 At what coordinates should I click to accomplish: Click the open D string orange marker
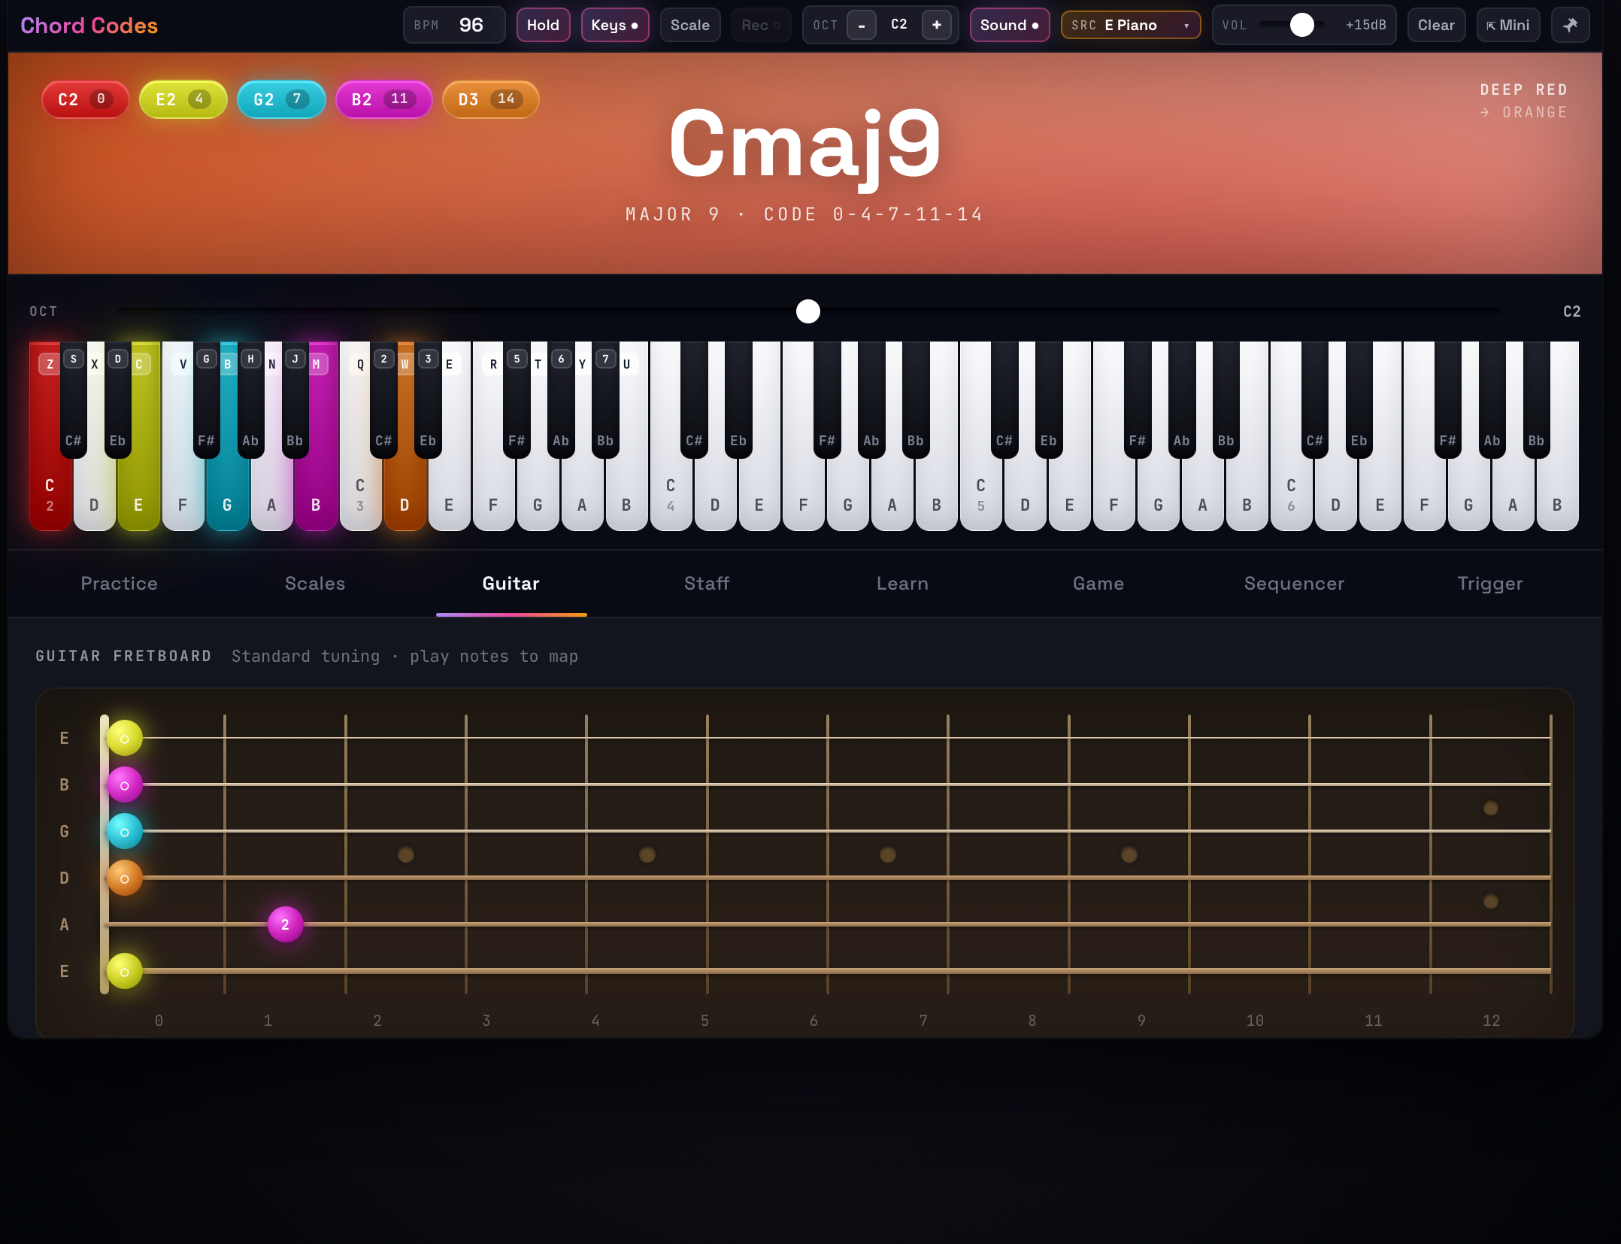pos(125,878)
